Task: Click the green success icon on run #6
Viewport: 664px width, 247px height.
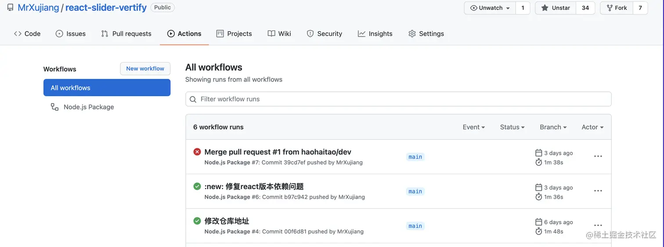Action: point(197,186)
